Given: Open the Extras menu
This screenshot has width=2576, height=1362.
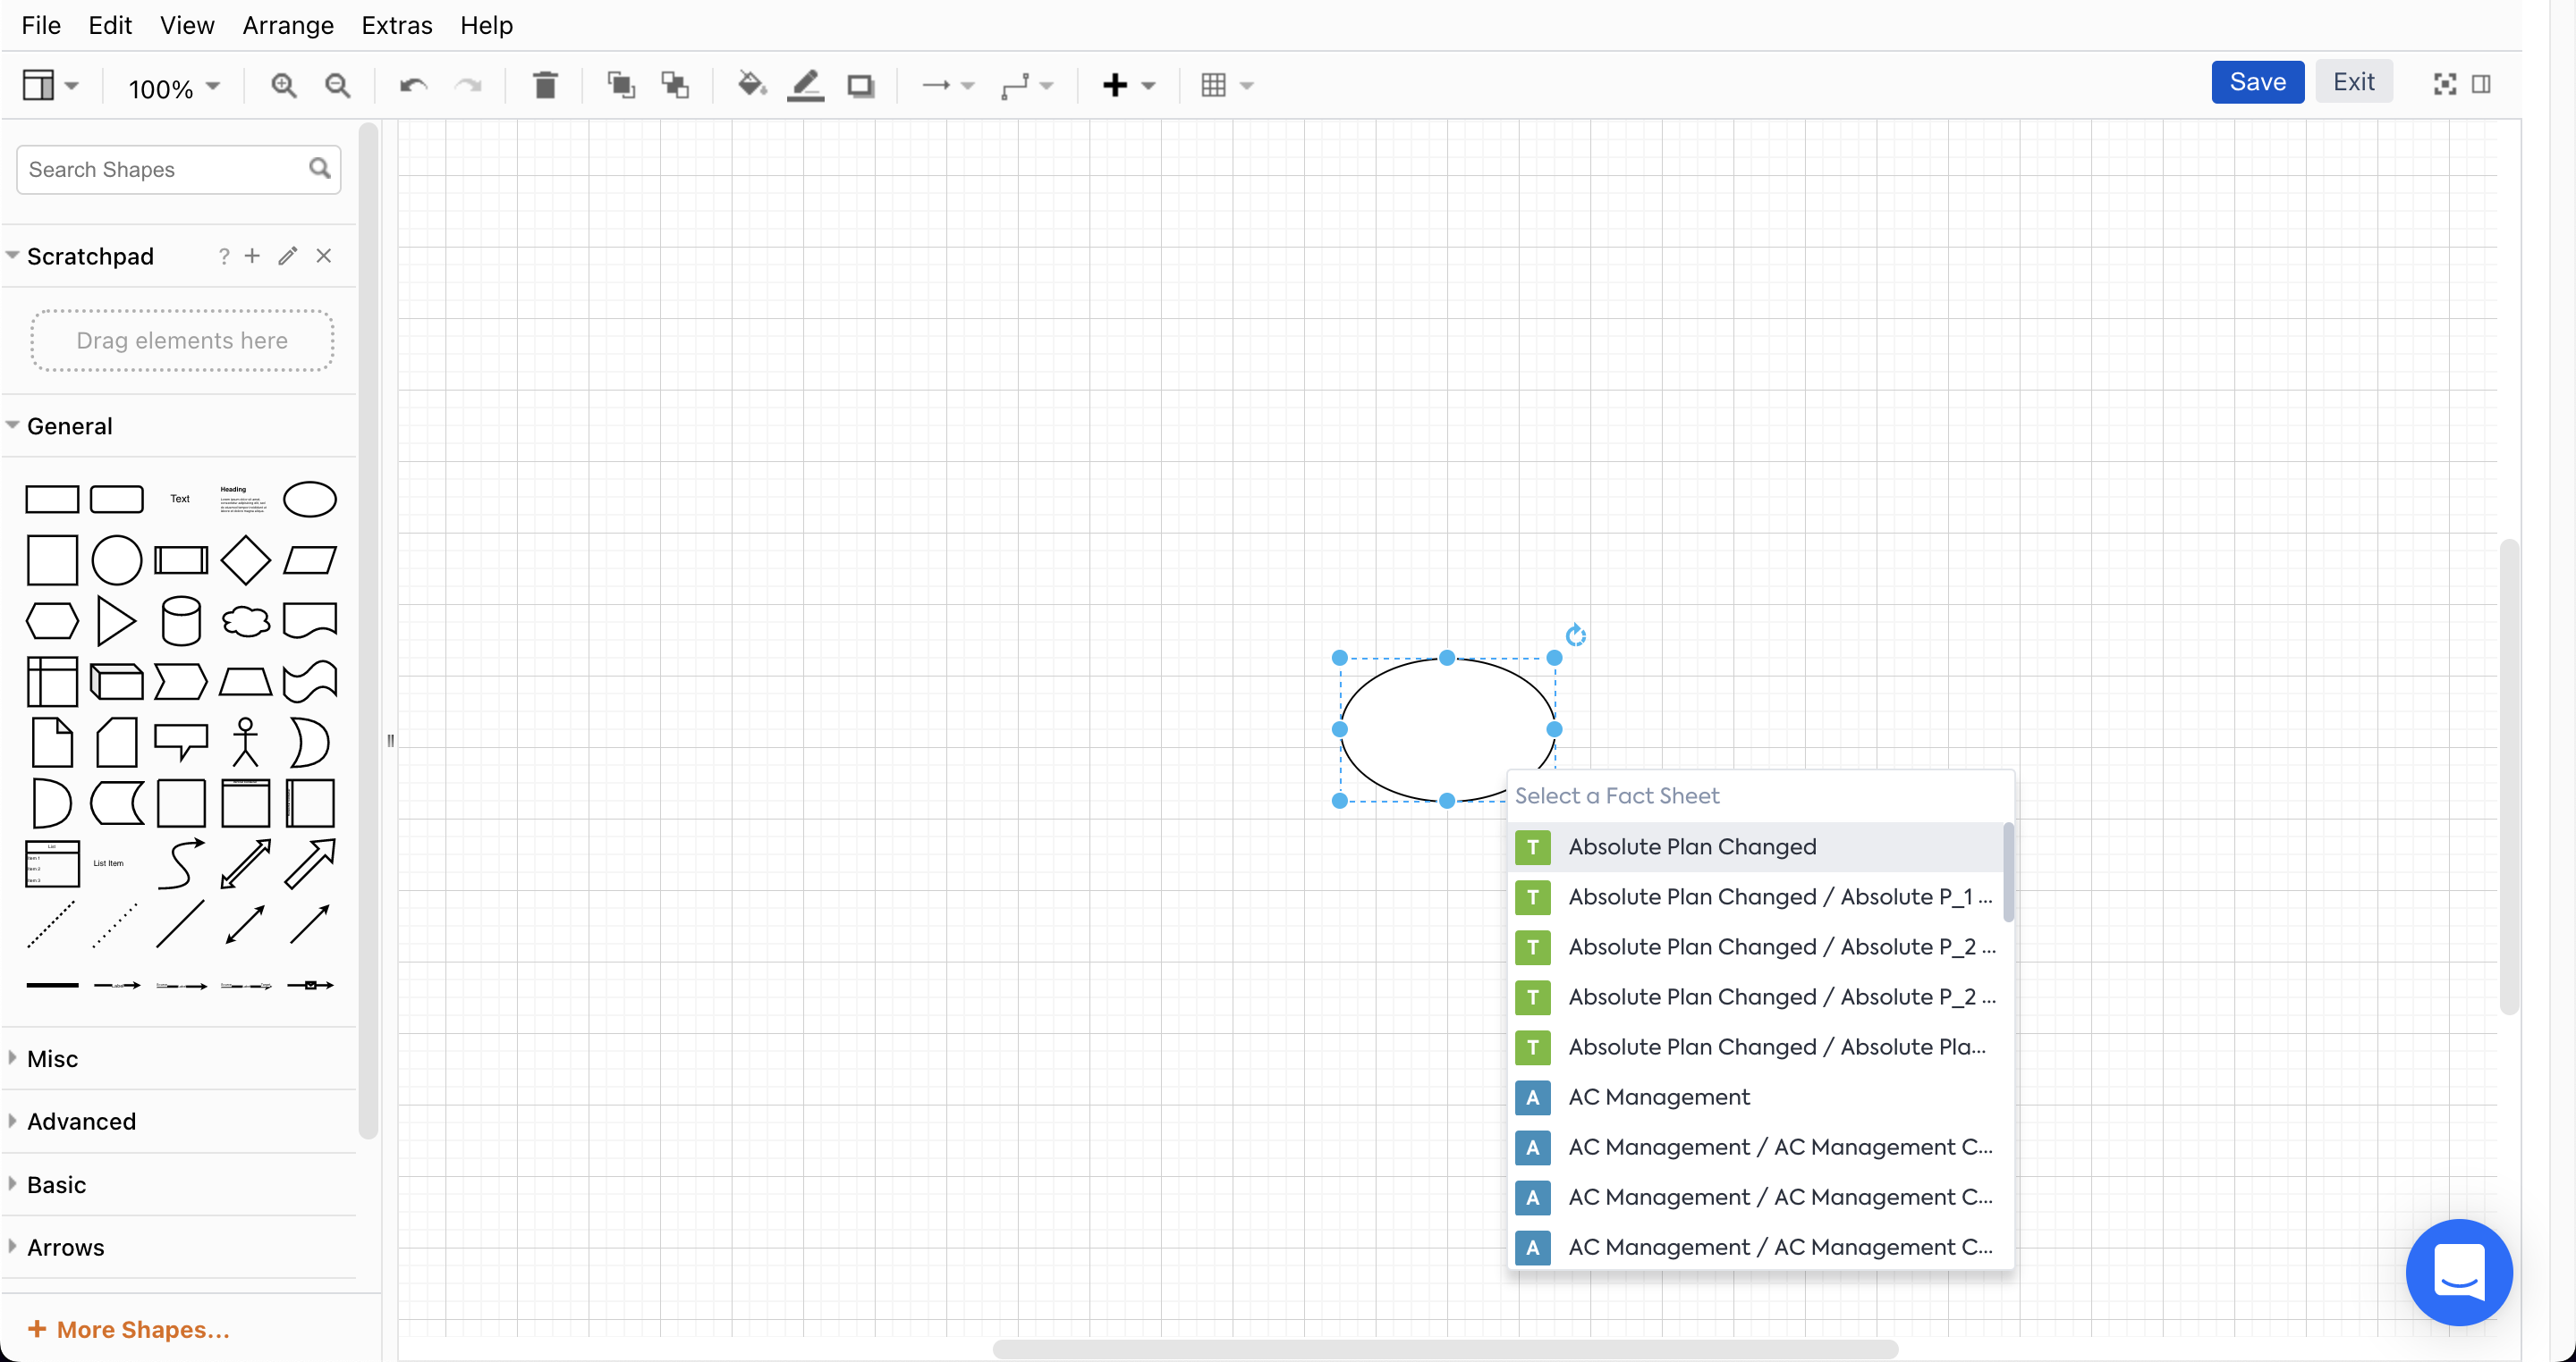Looking at the screenshot, I should [x=396, y=25].
